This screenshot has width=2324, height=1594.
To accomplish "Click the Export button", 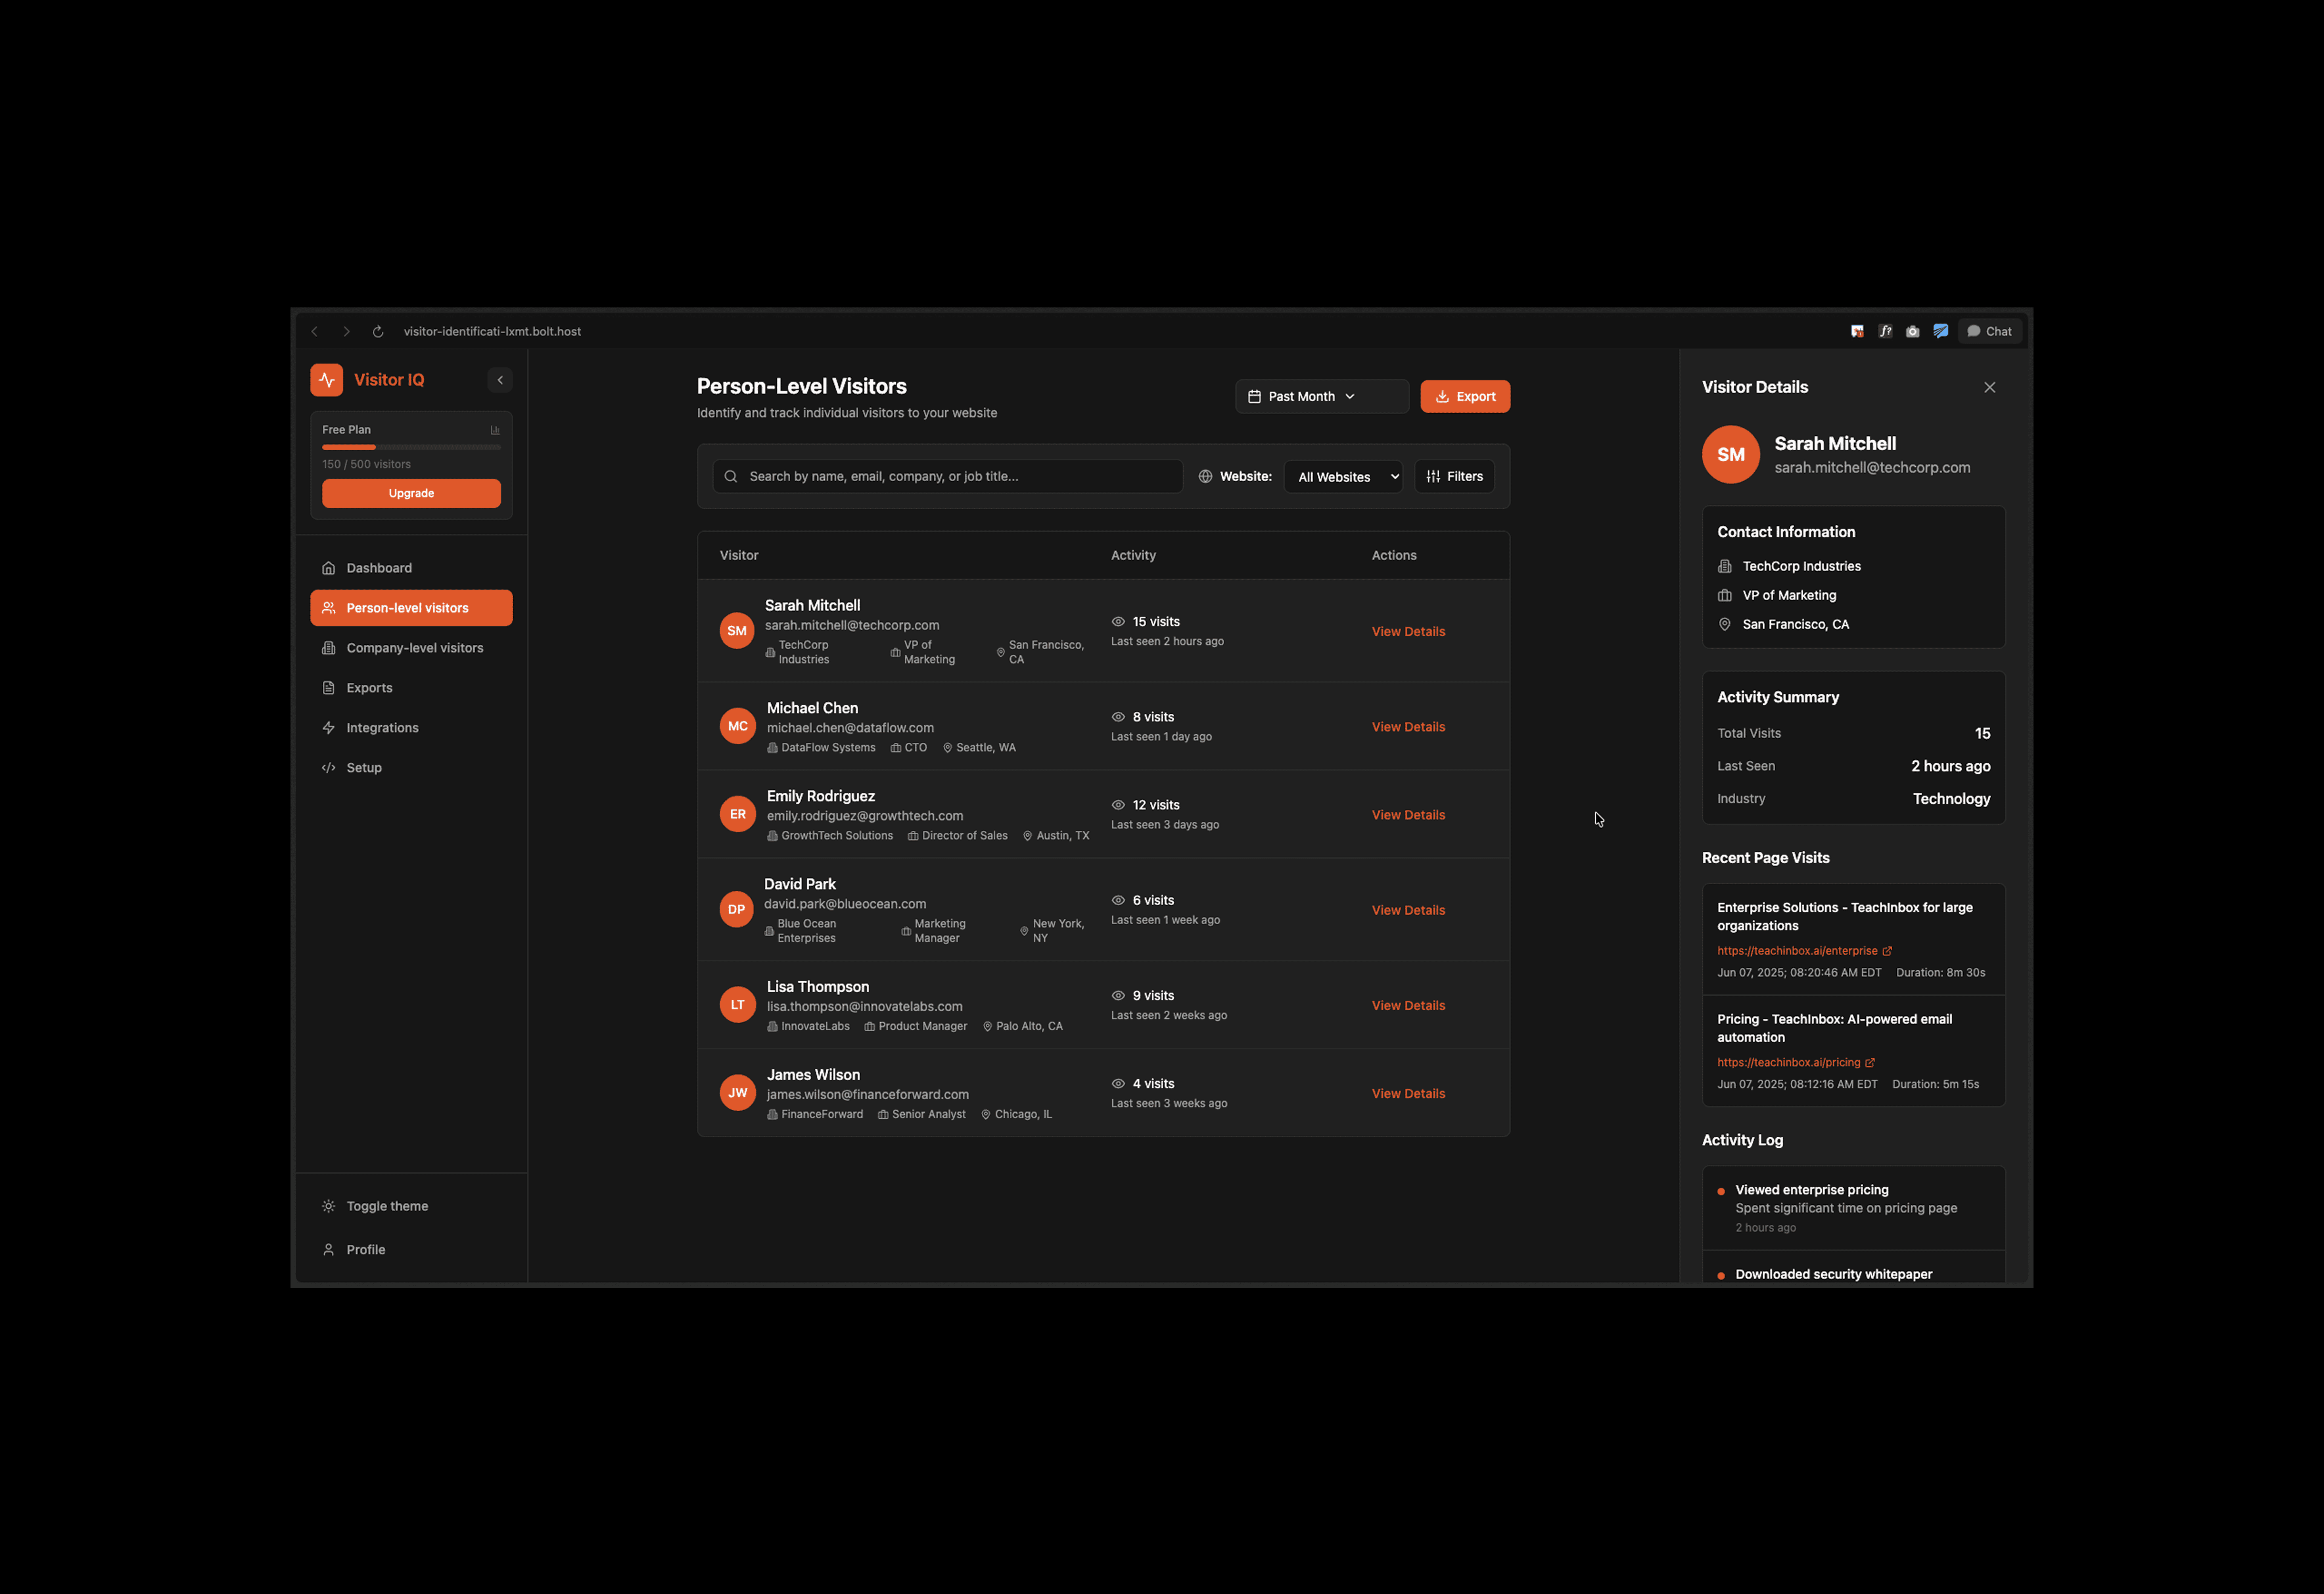I will point(1465,397).
